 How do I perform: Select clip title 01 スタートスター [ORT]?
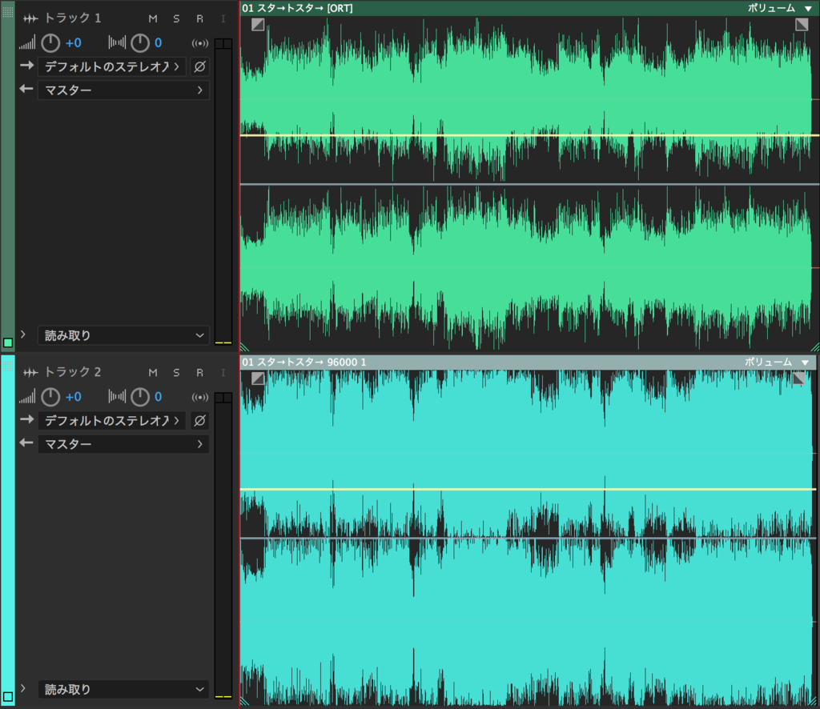(297, 8)
